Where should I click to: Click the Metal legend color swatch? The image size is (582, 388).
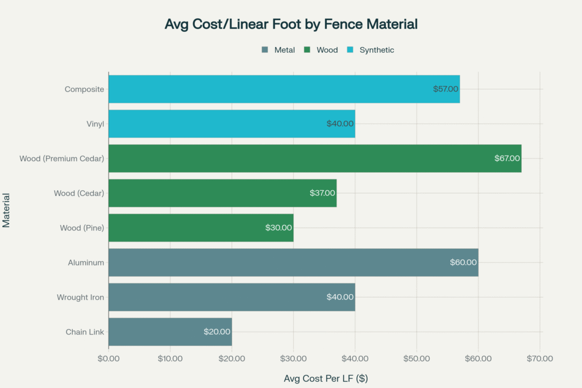tap(264, 50)
